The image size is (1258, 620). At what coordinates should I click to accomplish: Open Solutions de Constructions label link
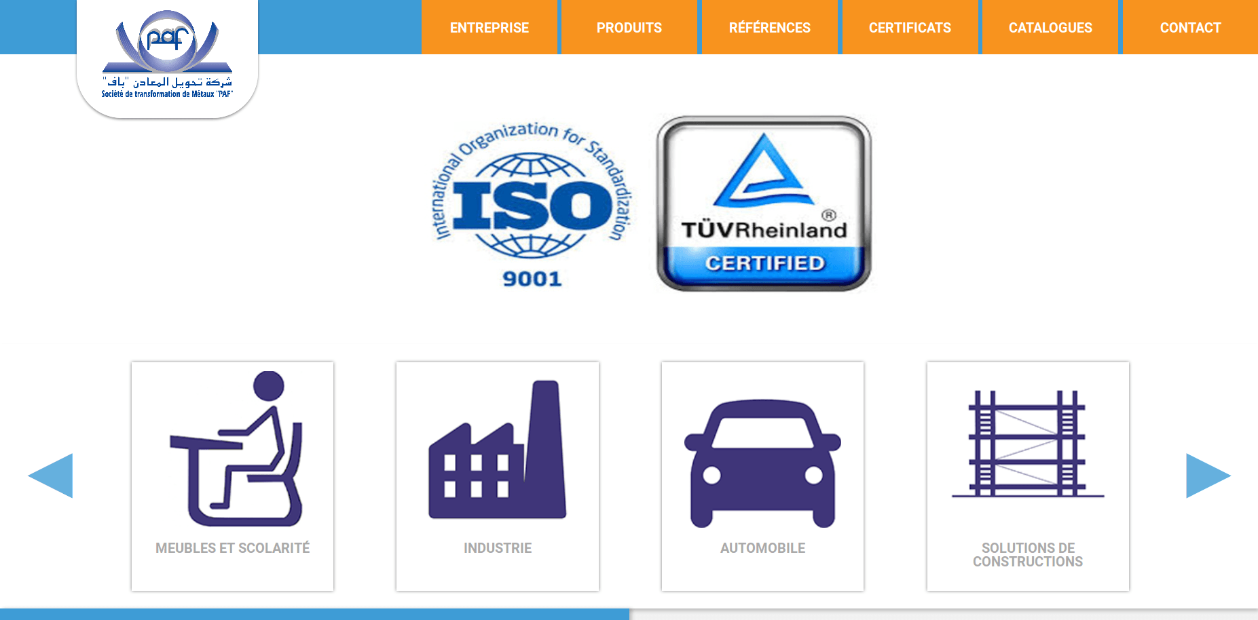1027,555
